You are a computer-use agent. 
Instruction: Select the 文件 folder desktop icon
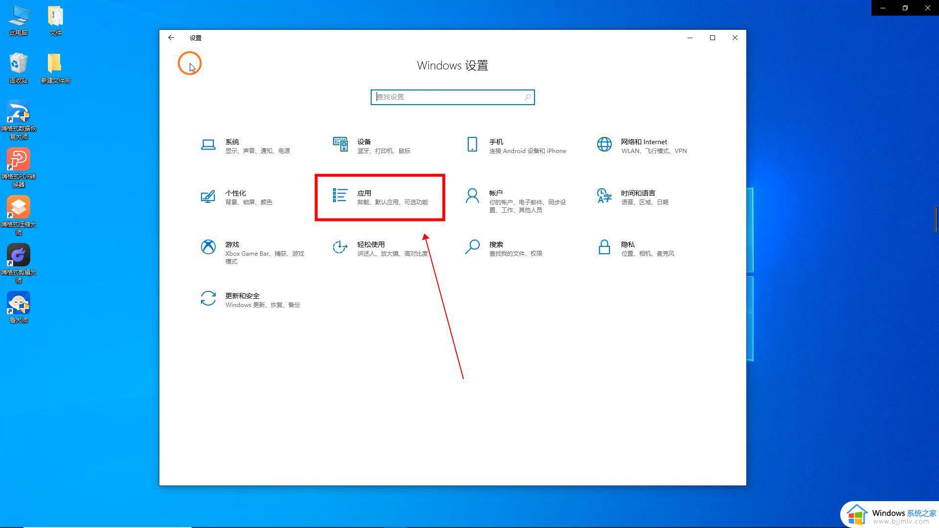click(55, 21)
